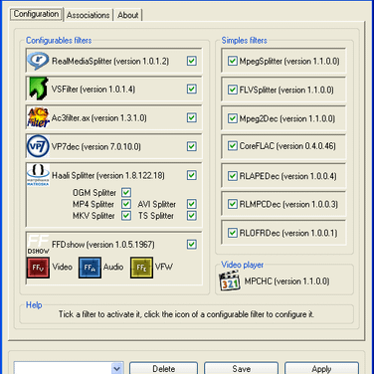The width and height of the screenshot is (374, 374).
Task: Toggle the RealMediaSplitter checkbox
Action: click(x=192, y=61)
